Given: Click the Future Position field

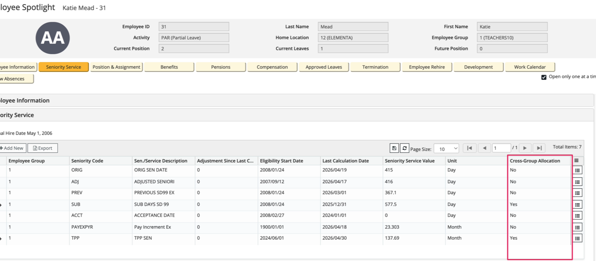Looking at the screenshot, I should [512, 48].
